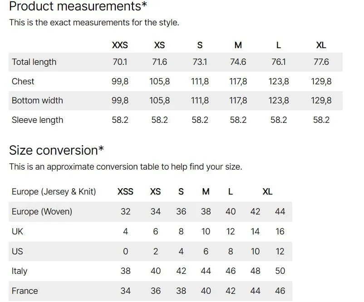The width and height of the screenshot is (364, 302).
Task: Click the UK row label
Action: pyautogui.click(x=17, y=231)
